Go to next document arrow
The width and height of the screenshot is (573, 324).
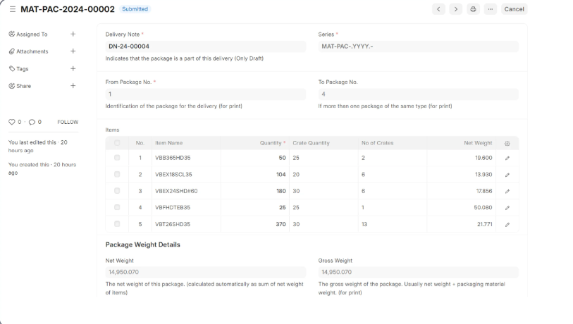[456, 9]
